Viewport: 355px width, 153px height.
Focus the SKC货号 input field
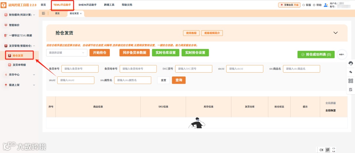194,69
